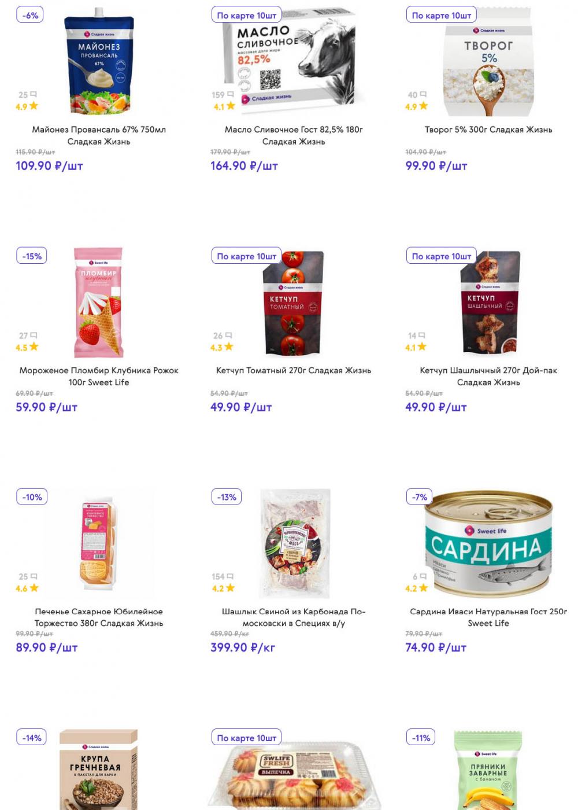Screen dimensions: 578x810
Task: Click the star rating icon on Творог 5%
Action: pyautogui.click(x=424, y=106)
